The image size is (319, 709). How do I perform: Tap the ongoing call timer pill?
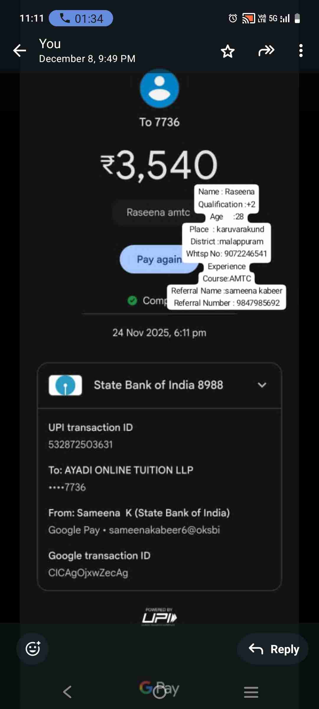coord(81,18)
